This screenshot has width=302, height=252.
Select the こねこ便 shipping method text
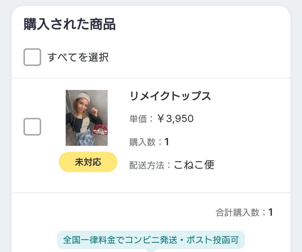(x=194, y=165)
